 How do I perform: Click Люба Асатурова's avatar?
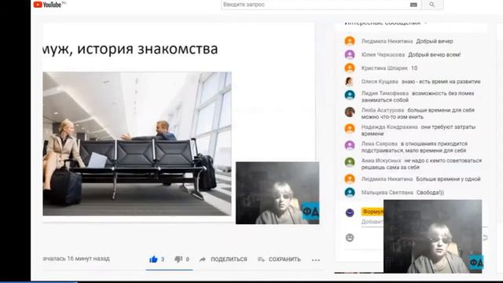[350, 112]
